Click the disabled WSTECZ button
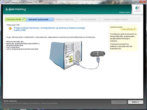147x110 pixels. [119, 102]
